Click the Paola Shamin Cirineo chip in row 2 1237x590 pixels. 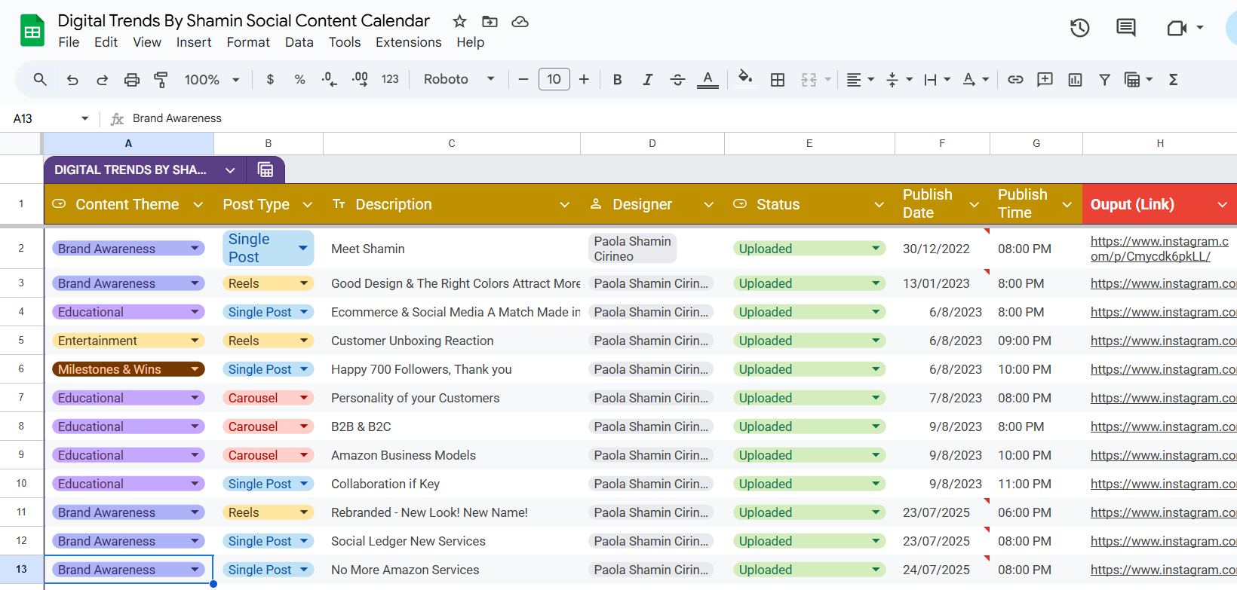632,249
